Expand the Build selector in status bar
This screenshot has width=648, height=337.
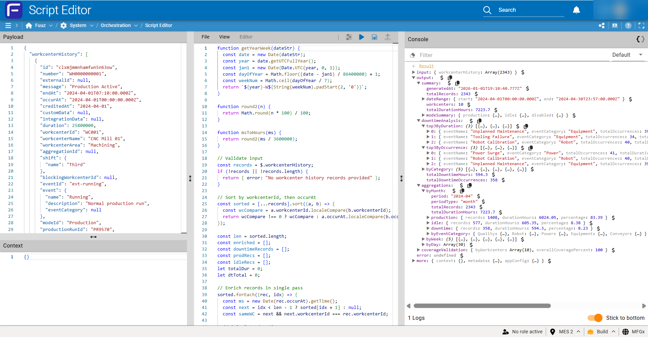[x=613, y=332]
